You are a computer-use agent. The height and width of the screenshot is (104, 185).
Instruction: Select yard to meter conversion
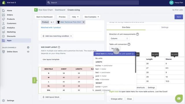101,76
